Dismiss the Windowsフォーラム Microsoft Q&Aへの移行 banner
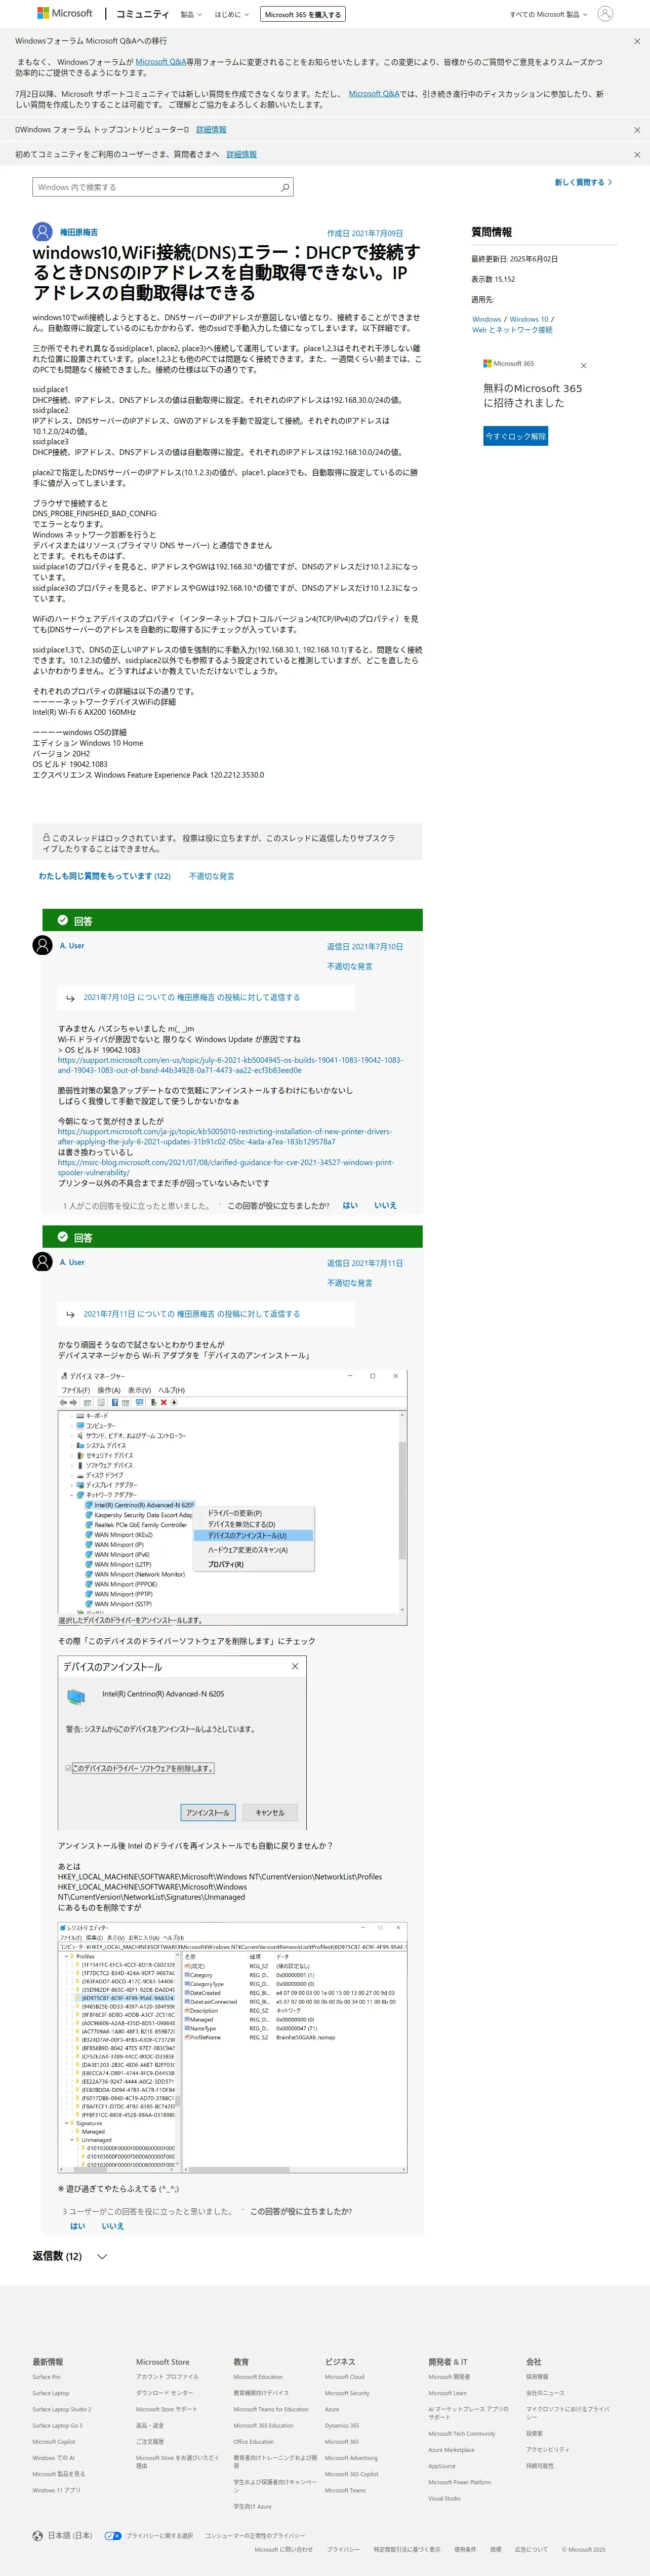This screenshot has height=2576, width=650. coord(637,41)
